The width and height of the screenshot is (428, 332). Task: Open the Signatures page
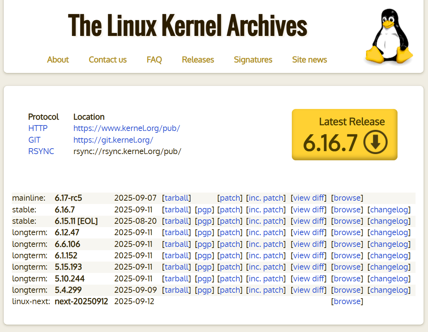253,59
